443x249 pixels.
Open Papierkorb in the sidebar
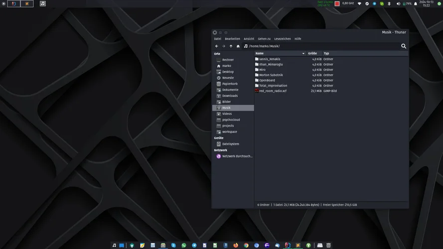[x=230, y=84]
